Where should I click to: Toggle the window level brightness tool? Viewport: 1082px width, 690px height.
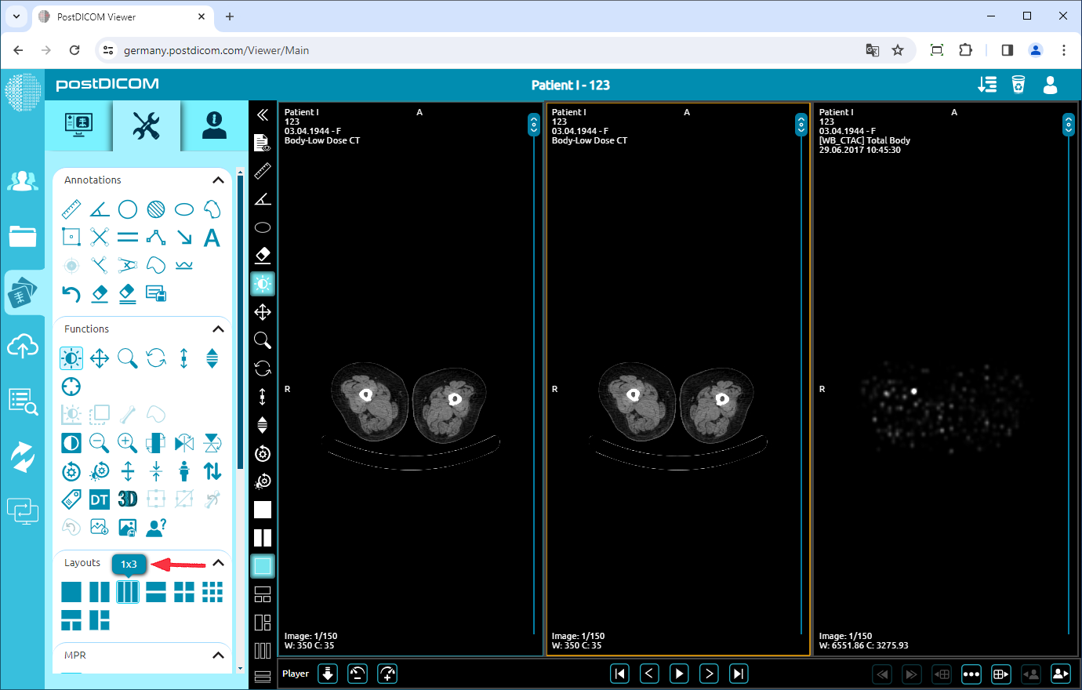(71, 358)
